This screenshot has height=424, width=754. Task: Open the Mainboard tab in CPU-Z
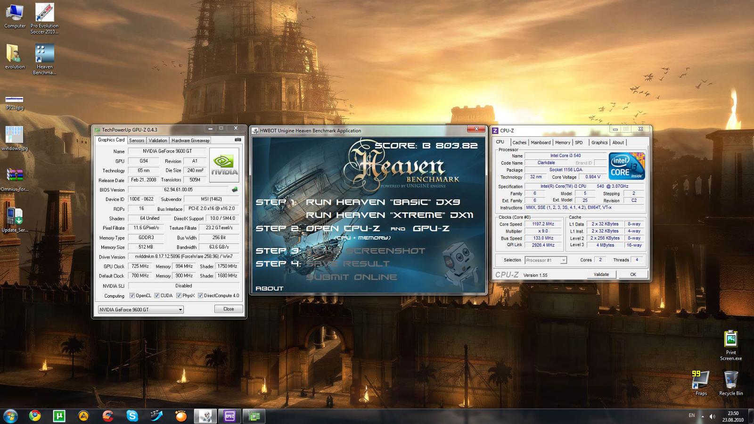coord(541,142)
